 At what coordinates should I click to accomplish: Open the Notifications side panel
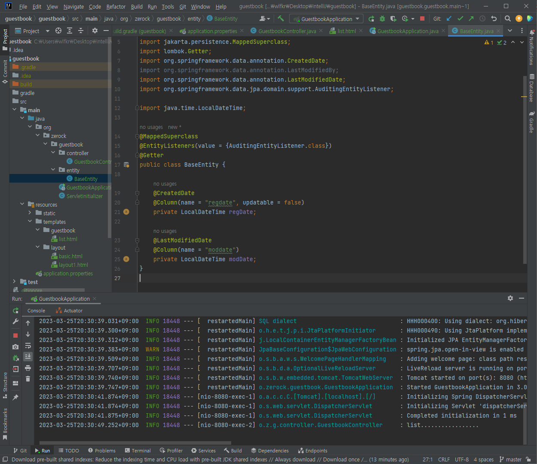(x=532, y=47)
